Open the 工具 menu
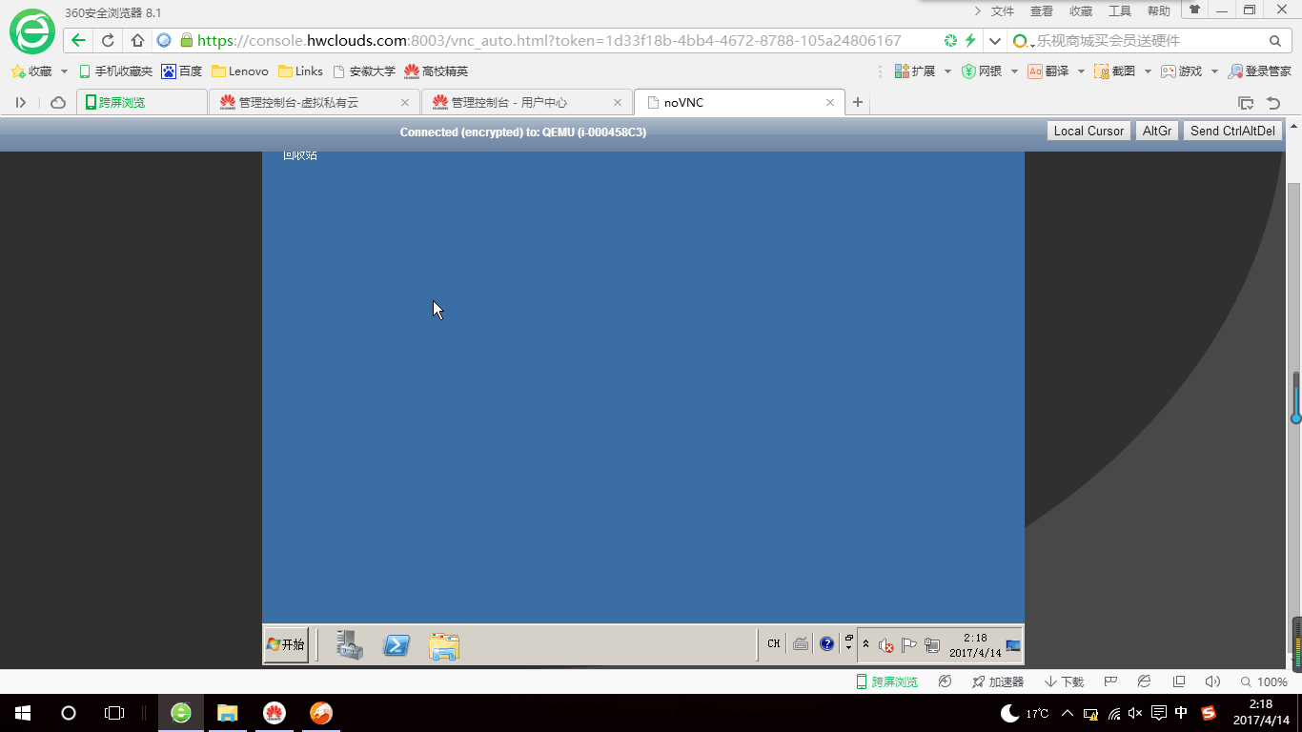Image resolution: width=1302 pixels, height=732 pixels. click(x=1120, y=11)
